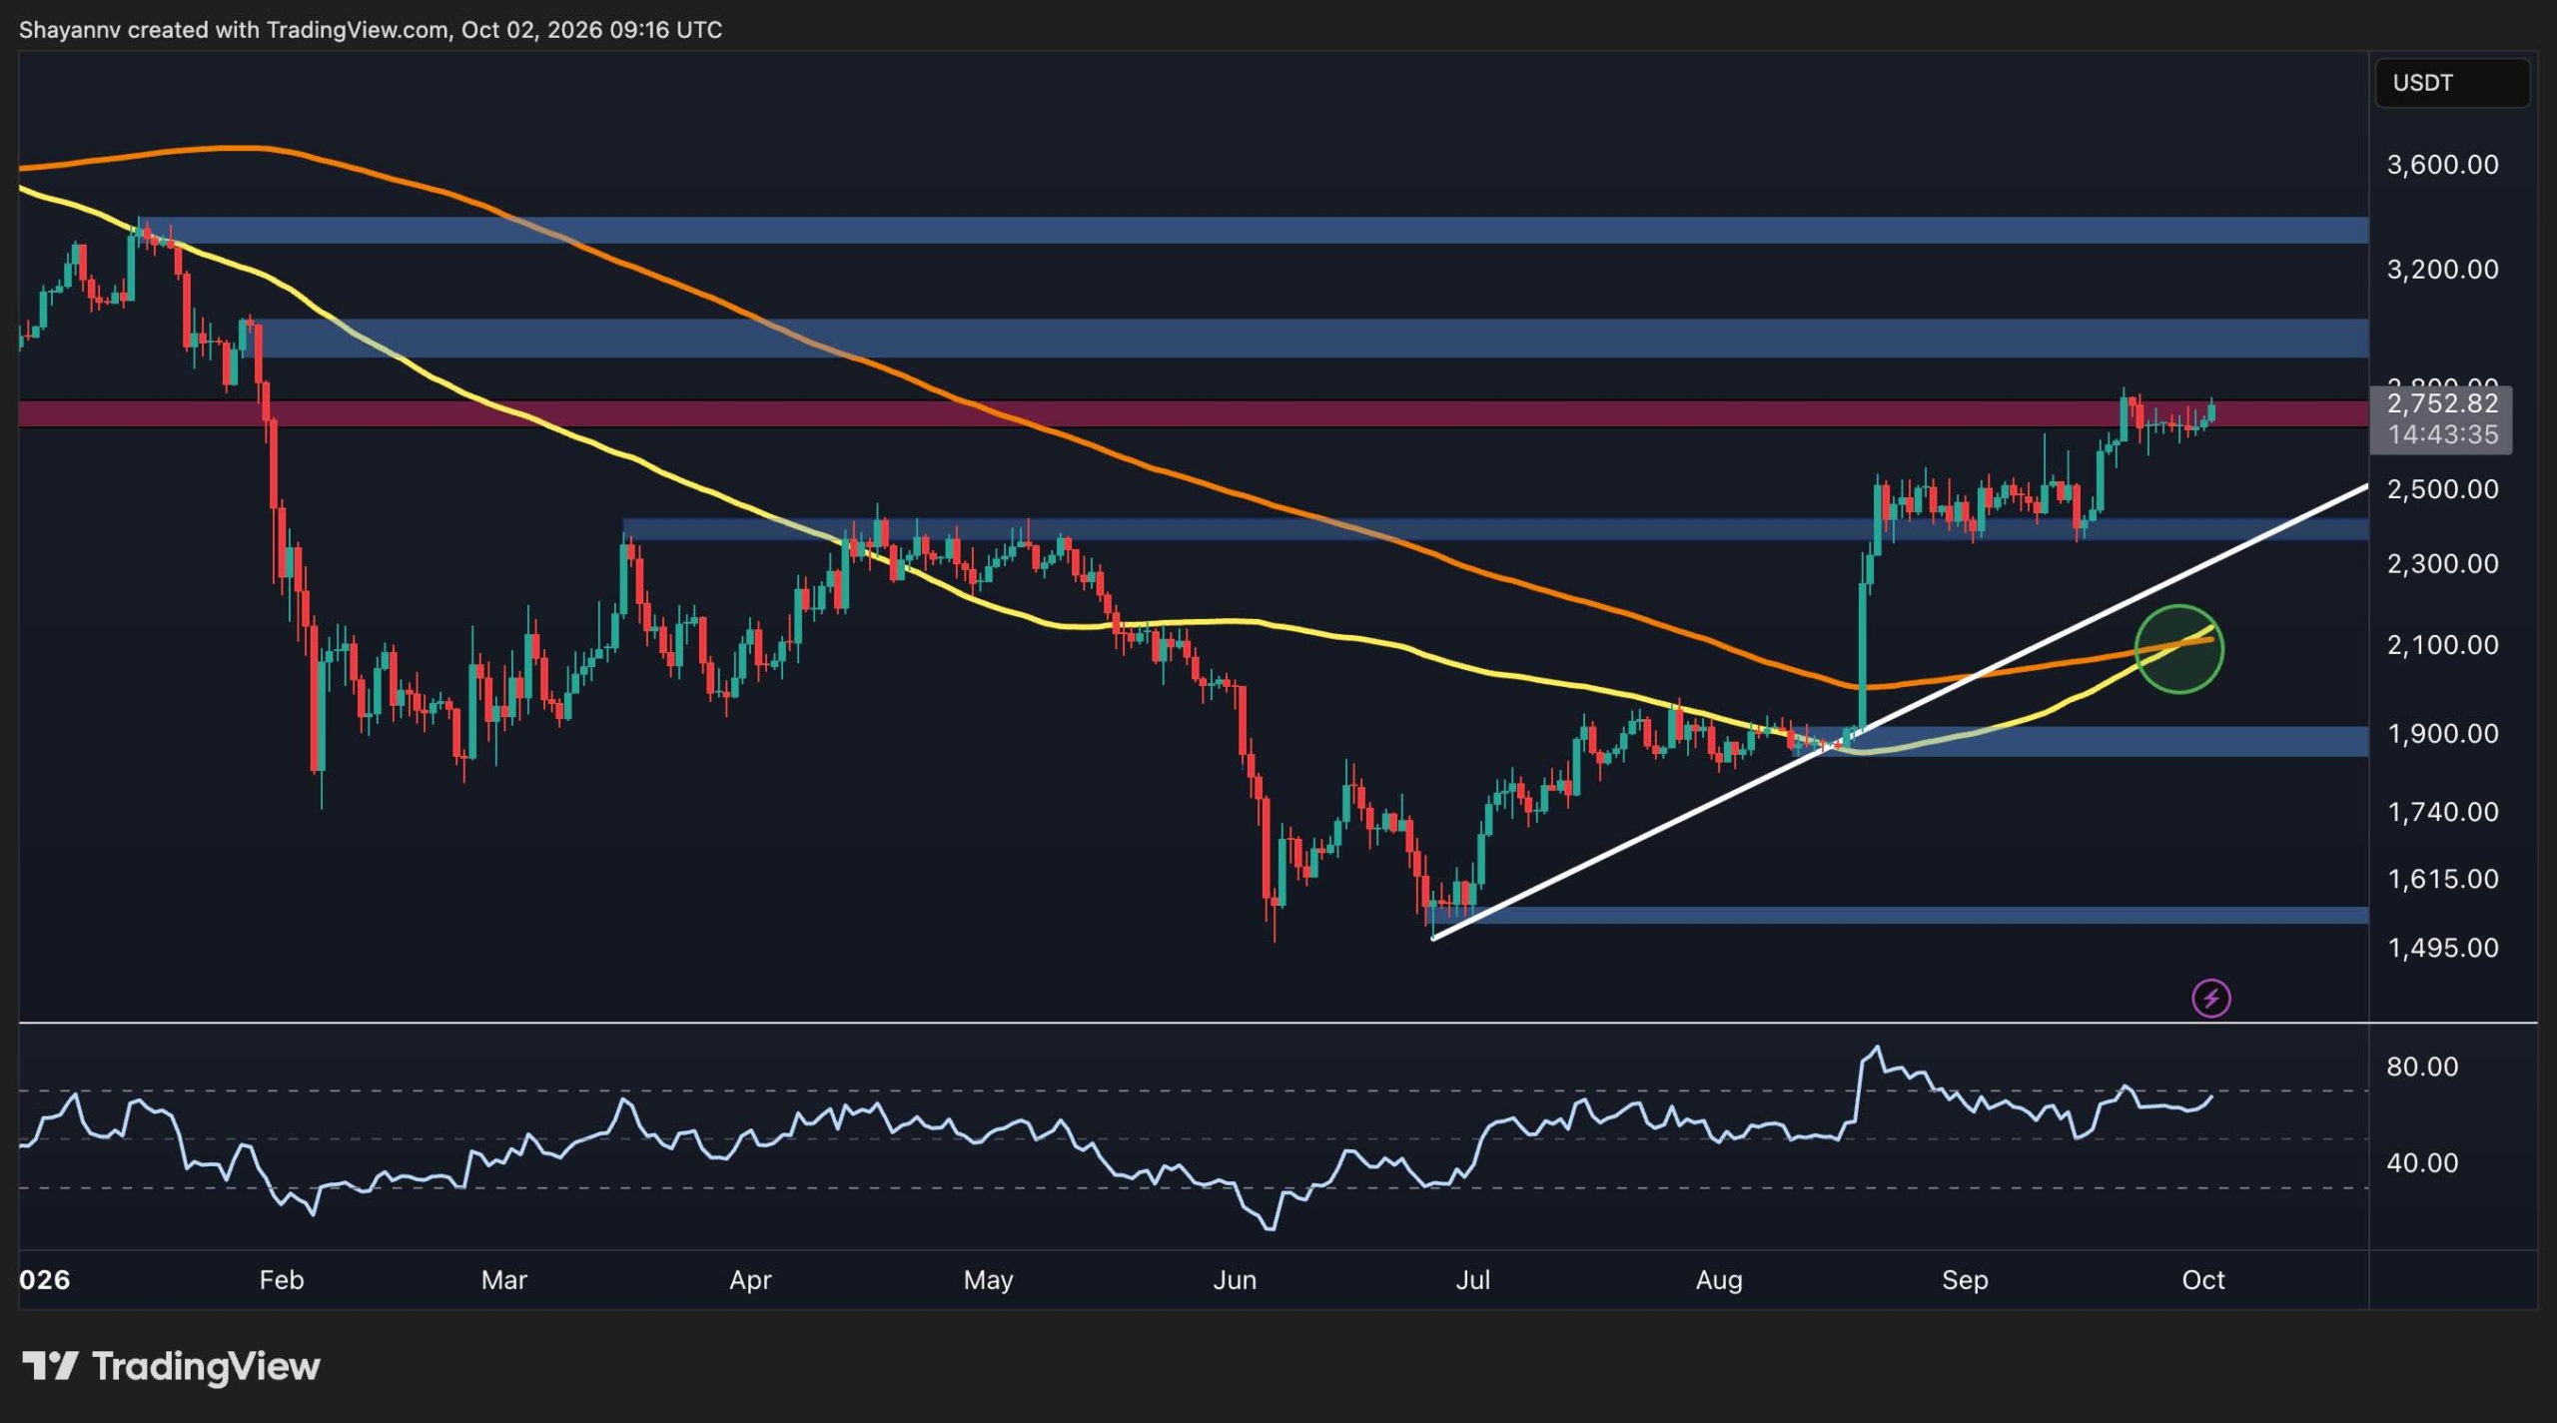Click the TradingView logo
2557x1423 pixels.
tap(171, 1365)
